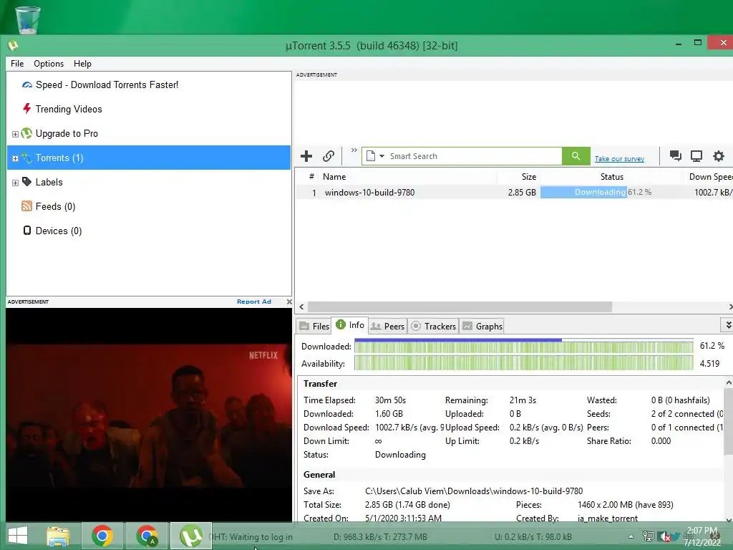Screen dimensions: 733x550
Task: Sort by the Size column header
Action: coord(519,177)
